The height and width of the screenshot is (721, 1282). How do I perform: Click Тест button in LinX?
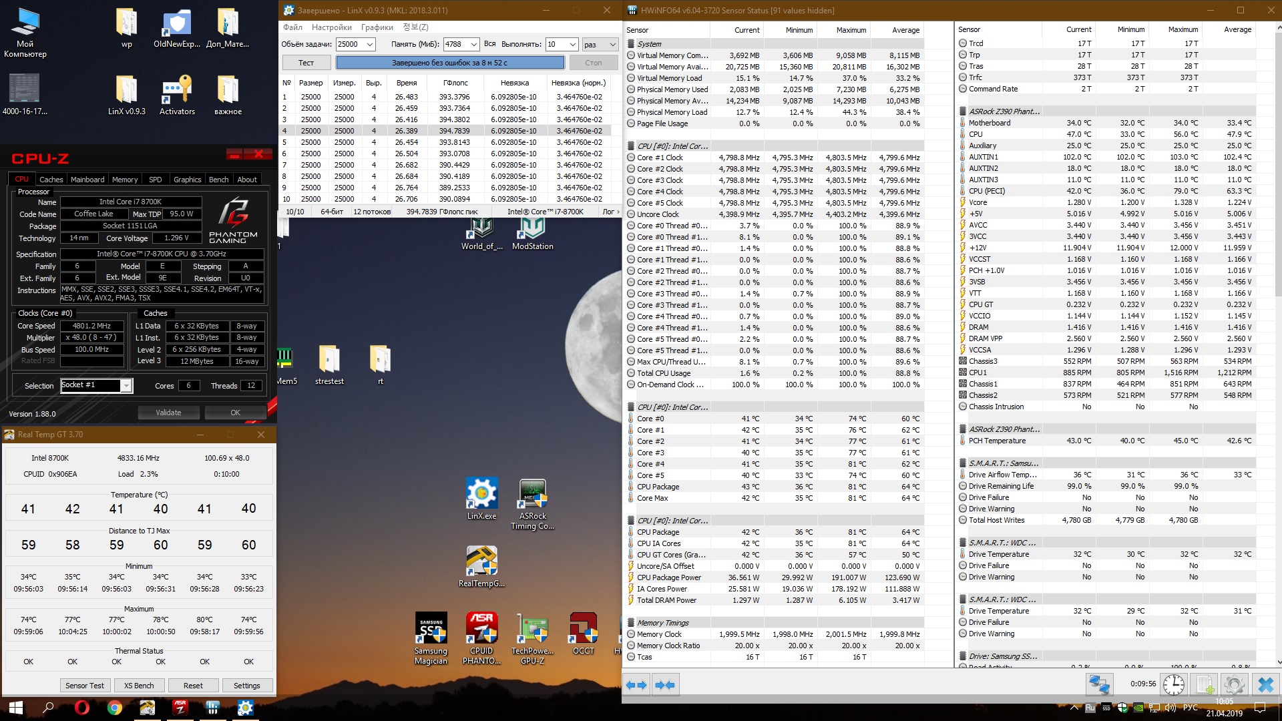306,63
